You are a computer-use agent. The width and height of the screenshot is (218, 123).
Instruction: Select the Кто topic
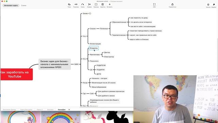[84, 59]
